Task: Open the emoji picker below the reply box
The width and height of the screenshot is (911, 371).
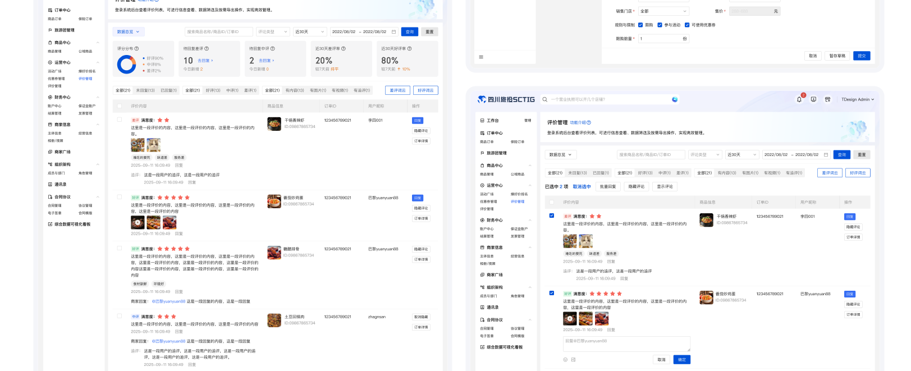Action: tap(565, 360)
